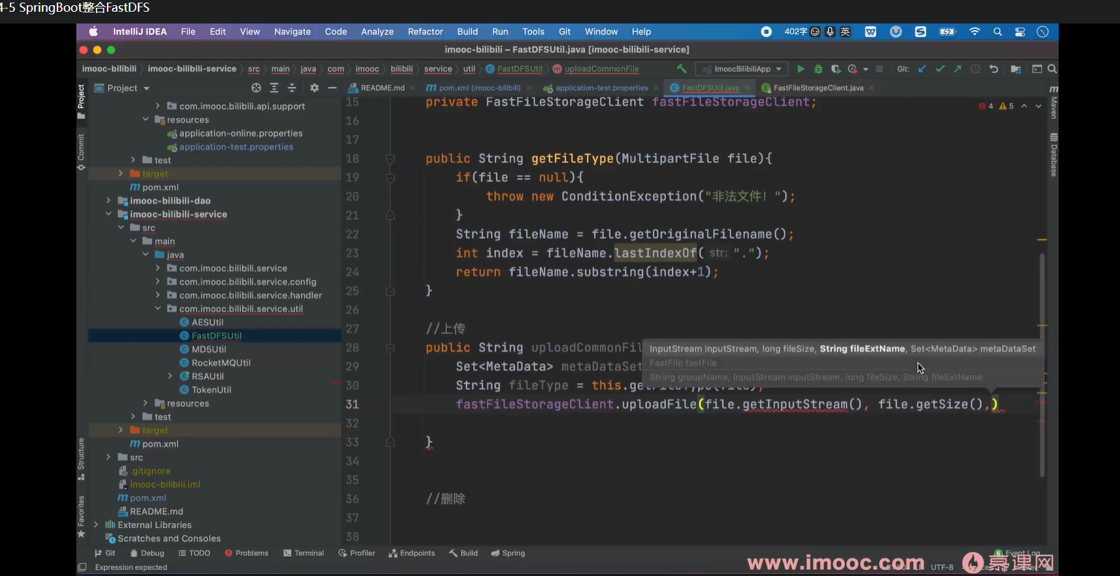This screenshot has height=576, width=1120.
Task: Toggle the Database tool window on the right
Action: point(1053,155)
